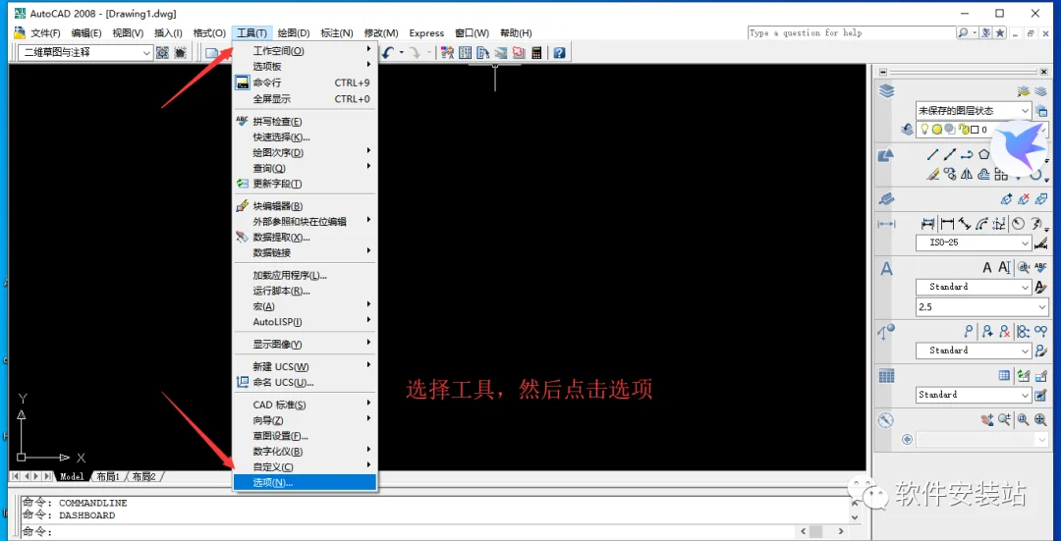Open the 绘图(D) menu
1061x541 pixels.
point(294,33)
